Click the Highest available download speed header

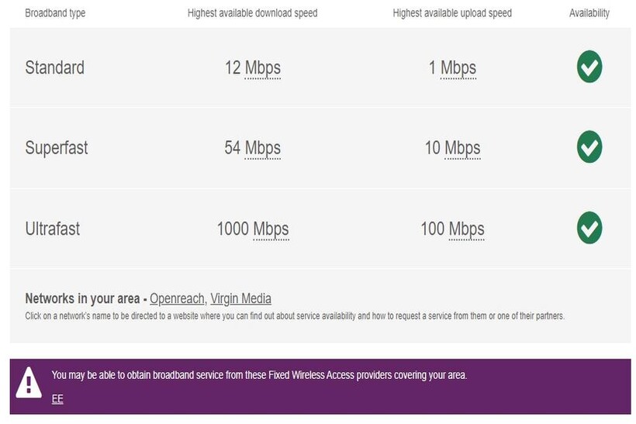click(252, 13)
